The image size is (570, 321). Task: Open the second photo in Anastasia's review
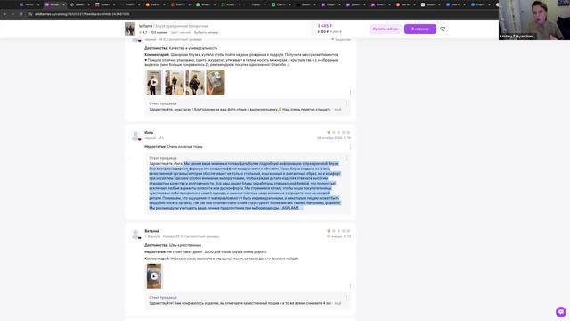(175, 82)
